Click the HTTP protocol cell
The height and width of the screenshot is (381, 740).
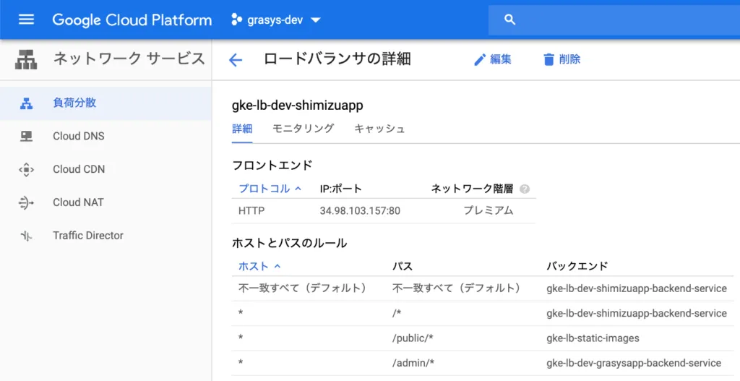(251, 210)
